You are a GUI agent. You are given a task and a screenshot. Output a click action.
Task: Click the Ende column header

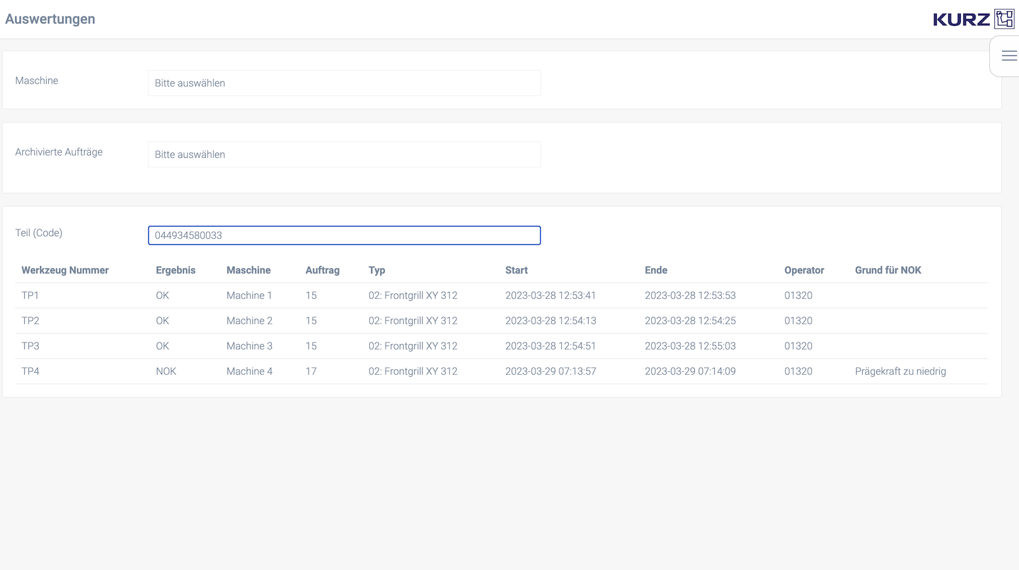click(x=656, y=270)
